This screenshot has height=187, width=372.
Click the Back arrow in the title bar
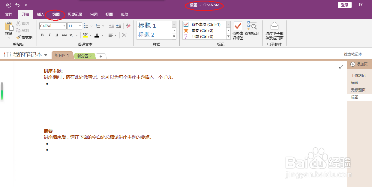click(9, 5)
